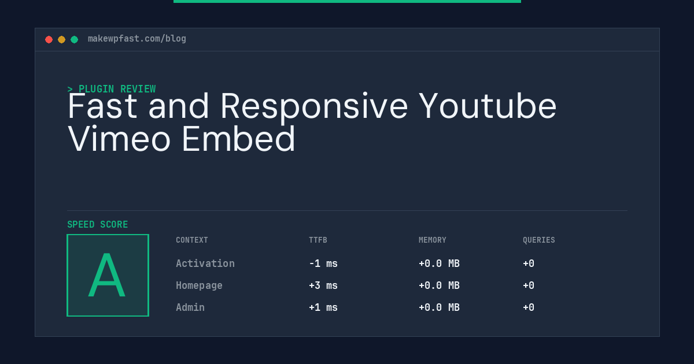The image size is (694, 364).
Task: Click the Activation memory +0.0 MB value
Action: click(440, 263)
